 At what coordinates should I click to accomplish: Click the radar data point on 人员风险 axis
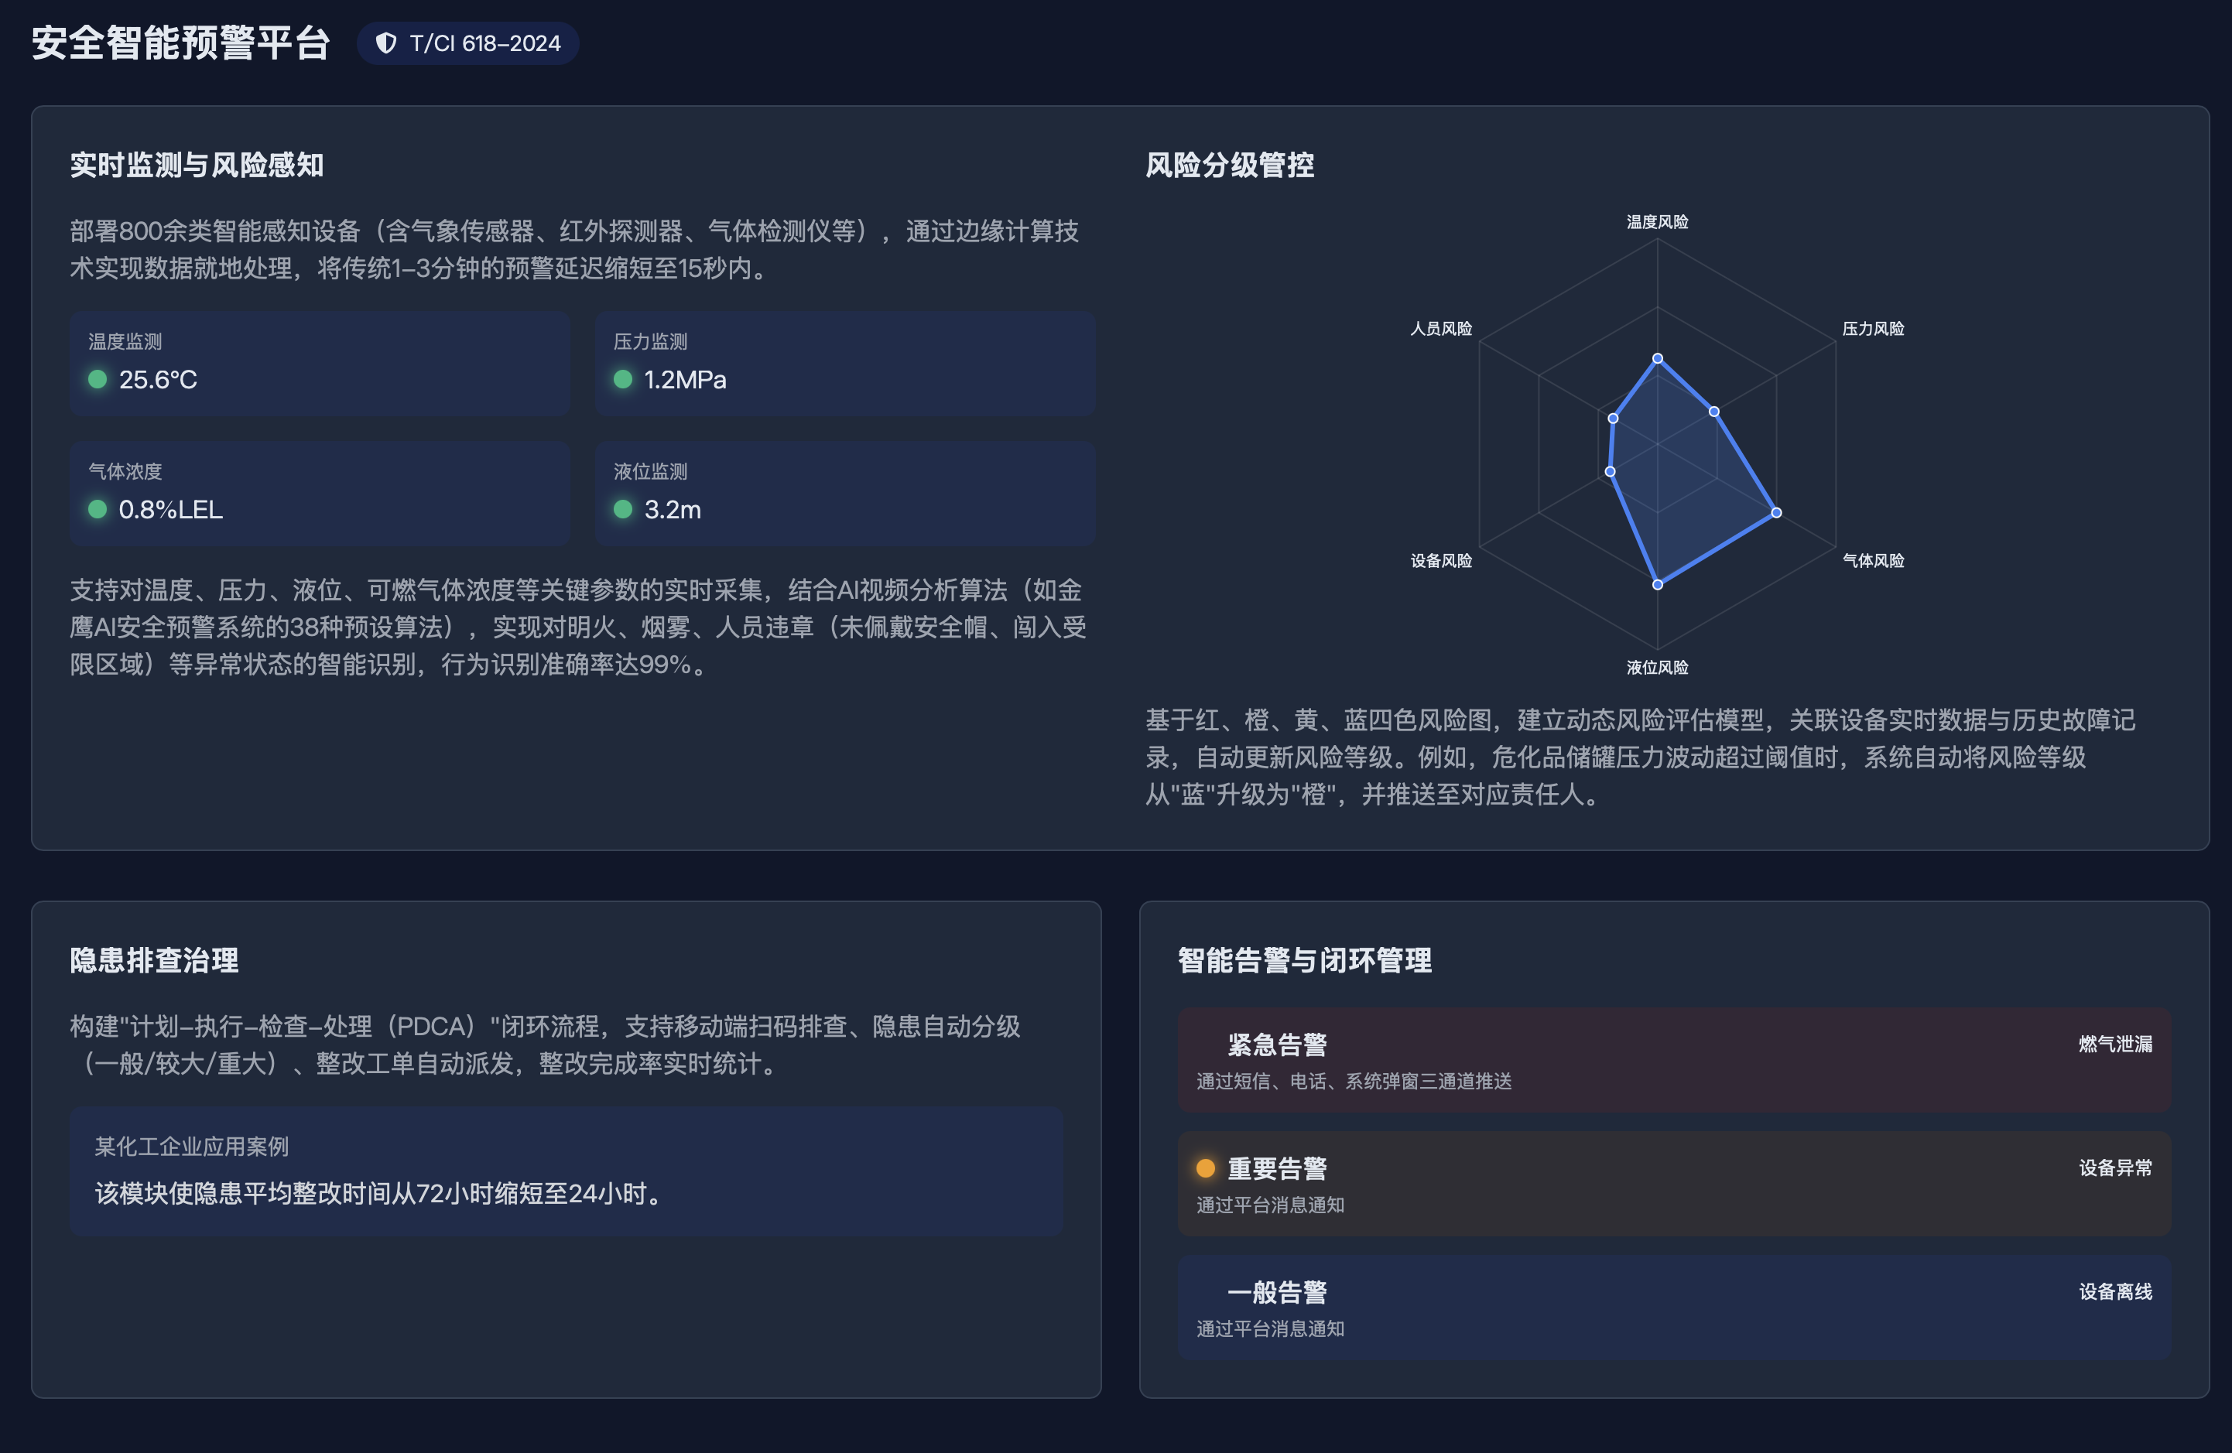click(1613, 418)
